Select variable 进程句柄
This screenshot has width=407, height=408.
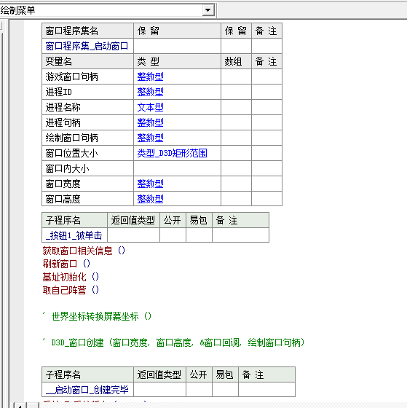tap(63, 123)
